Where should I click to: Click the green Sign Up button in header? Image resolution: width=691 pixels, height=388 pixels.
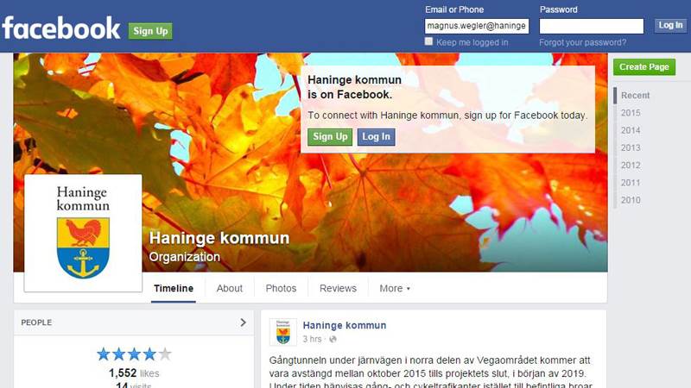point(150,31)
